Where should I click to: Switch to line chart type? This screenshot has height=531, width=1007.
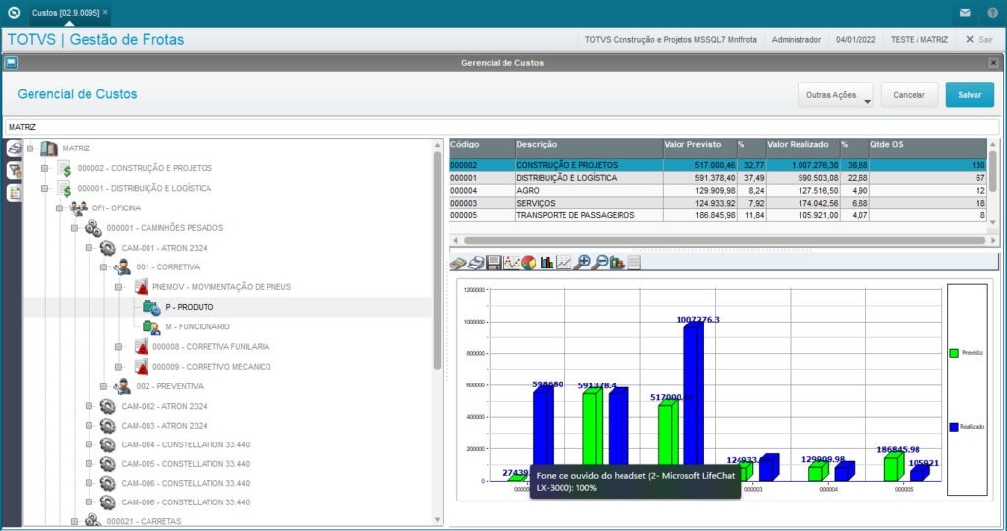[x=563, y=262]
